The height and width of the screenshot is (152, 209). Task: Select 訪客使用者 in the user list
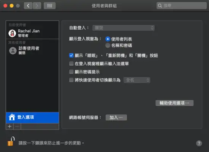point(32,51)
